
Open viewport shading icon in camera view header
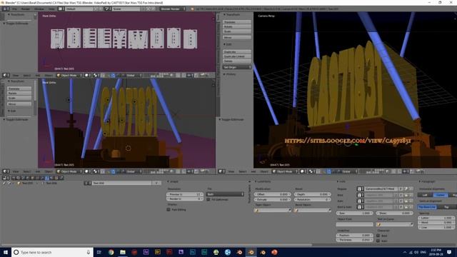303,171
